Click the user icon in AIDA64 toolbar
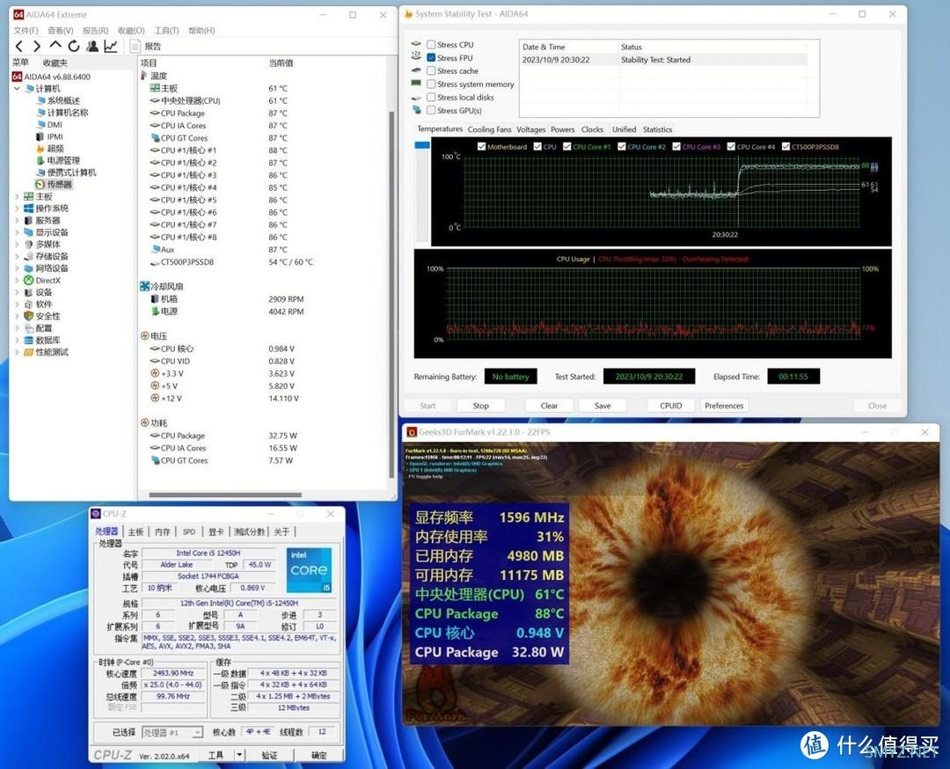Viewport: 950px width, 769px height. pos(92,46)
